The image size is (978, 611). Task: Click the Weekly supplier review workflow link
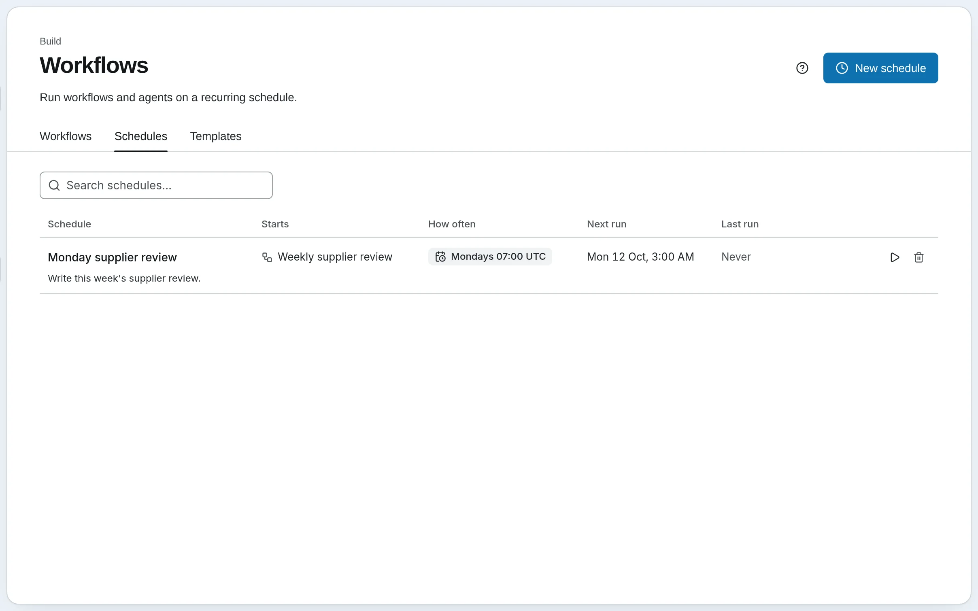click(335, 257)
